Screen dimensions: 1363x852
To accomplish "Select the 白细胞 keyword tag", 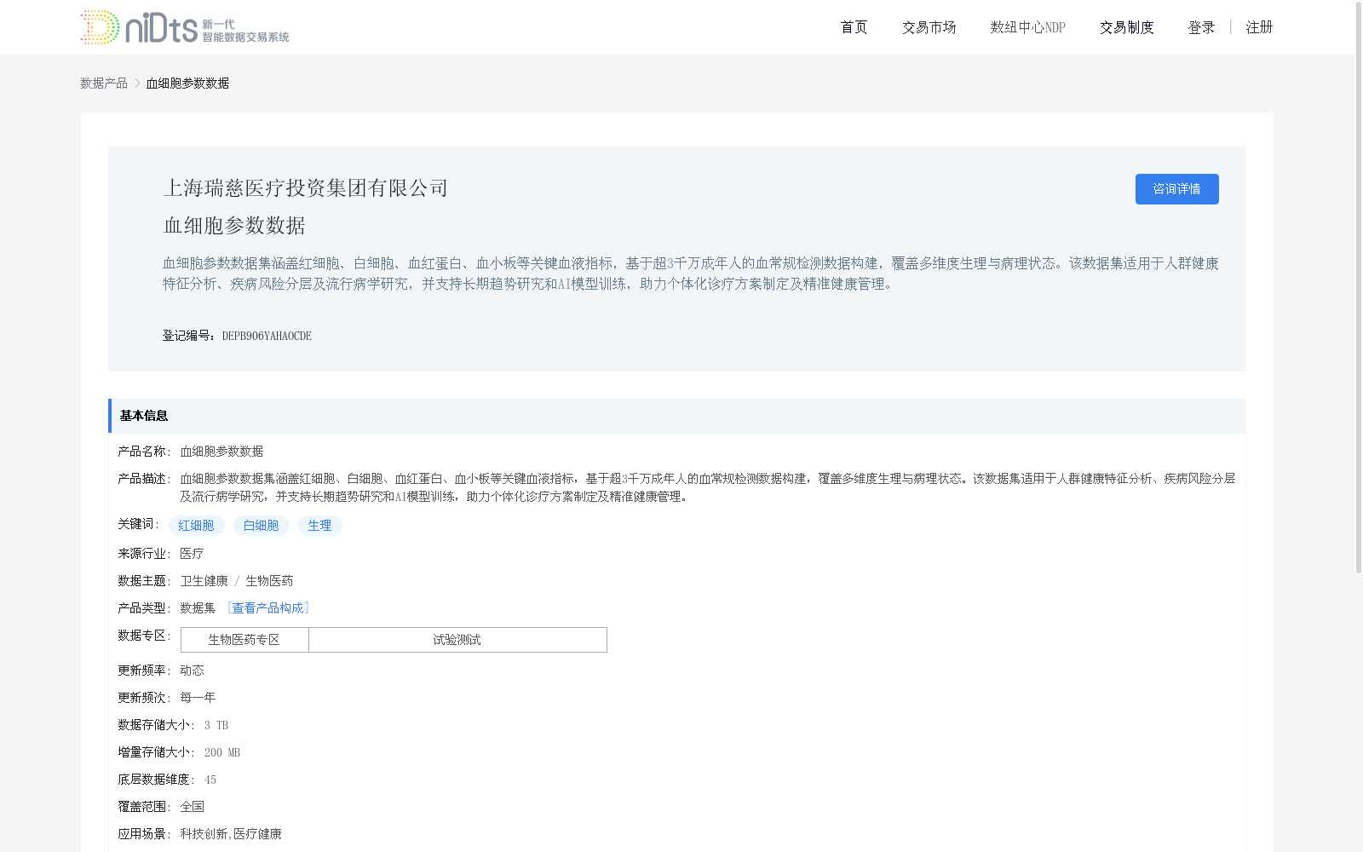I will tap(262, 526).
